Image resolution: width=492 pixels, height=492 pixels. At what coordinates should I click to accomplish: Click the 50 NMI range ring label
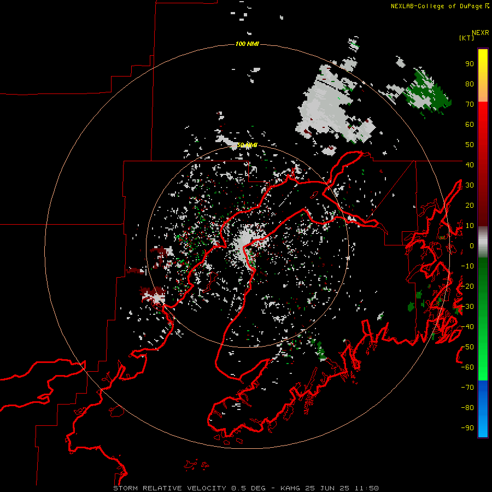247,145
